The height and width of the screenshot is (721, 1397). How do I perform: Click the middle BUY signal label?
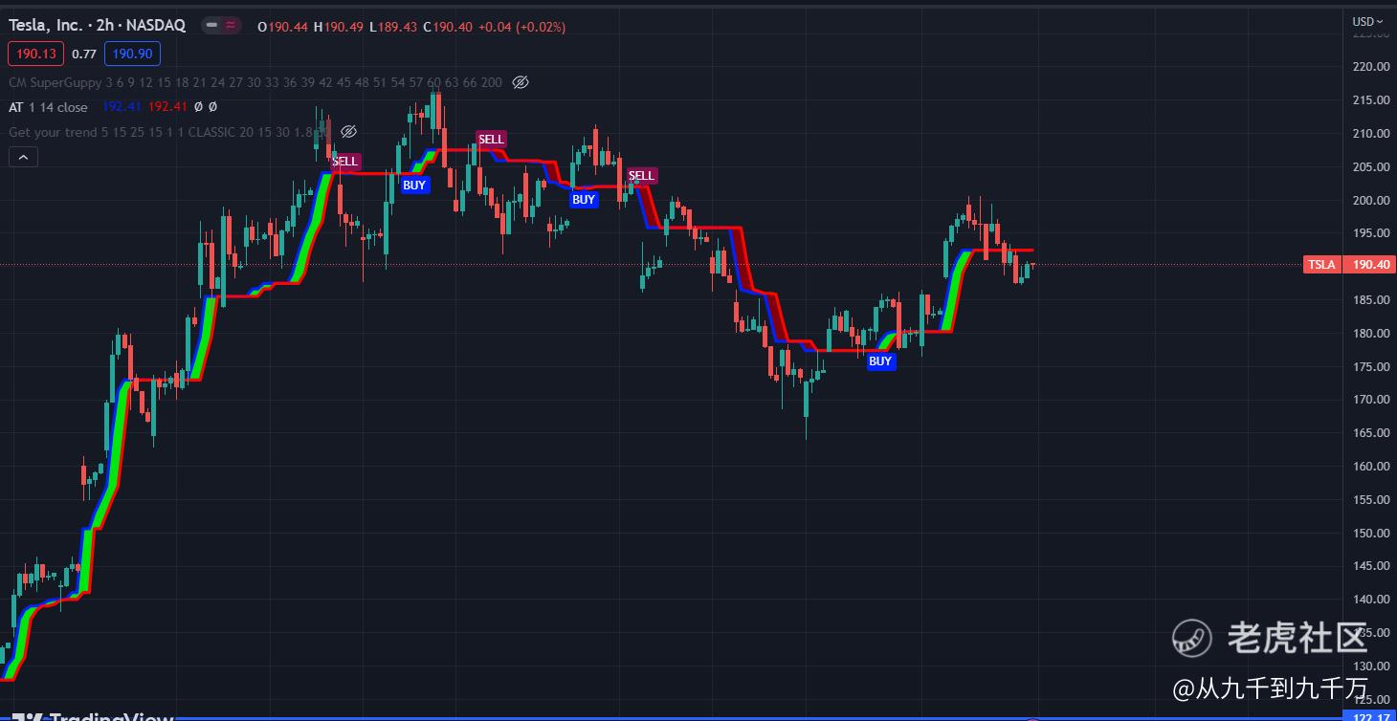click(584, 199)
